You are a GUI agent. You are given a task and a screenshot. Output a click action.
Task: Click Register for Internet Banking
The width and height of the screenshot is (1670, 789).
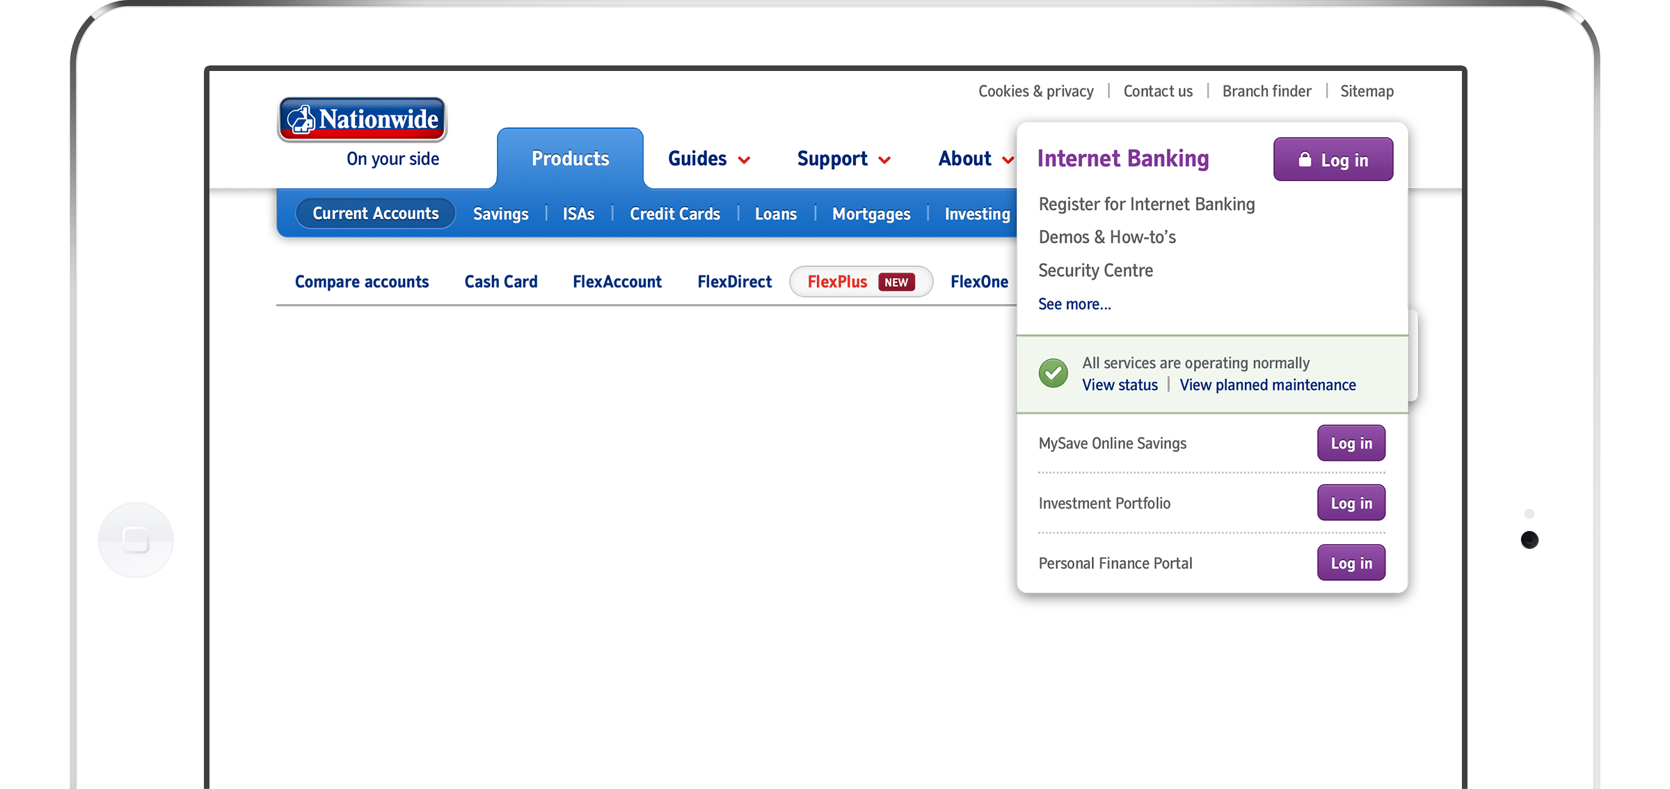(1146, 204)
